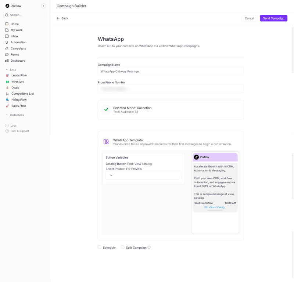Open My Work from the sidebar

pyautogui.click(x=16, y=30)
